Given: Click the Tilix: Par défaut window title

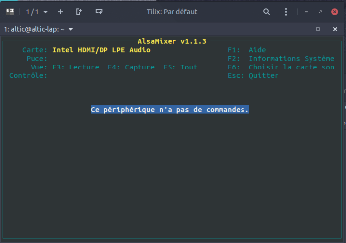Looking at the screenshot, I should click(172, 12).
